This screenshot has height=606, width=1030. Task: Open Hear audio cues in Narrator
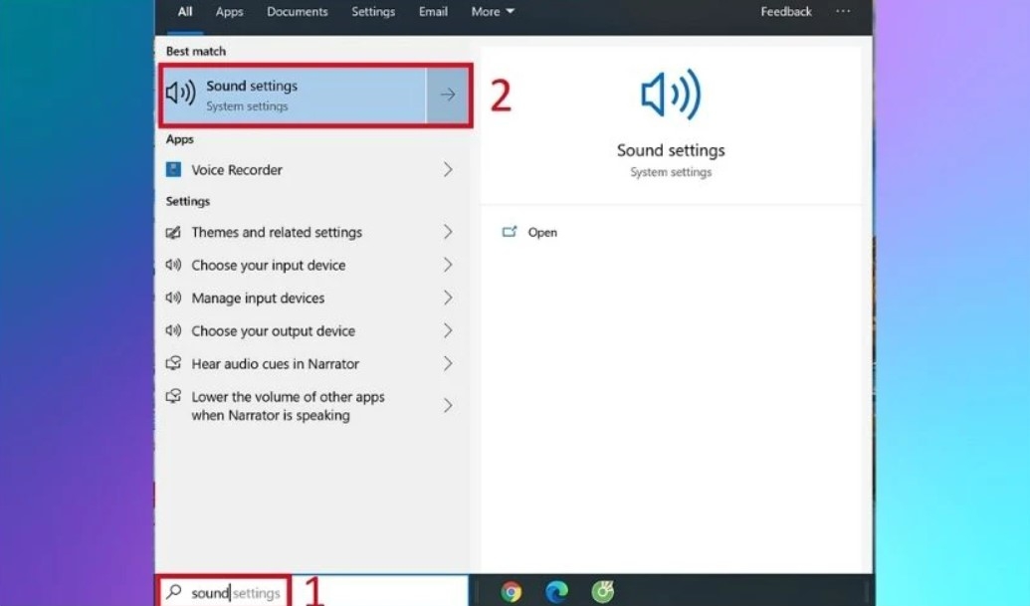click(312, 364)
